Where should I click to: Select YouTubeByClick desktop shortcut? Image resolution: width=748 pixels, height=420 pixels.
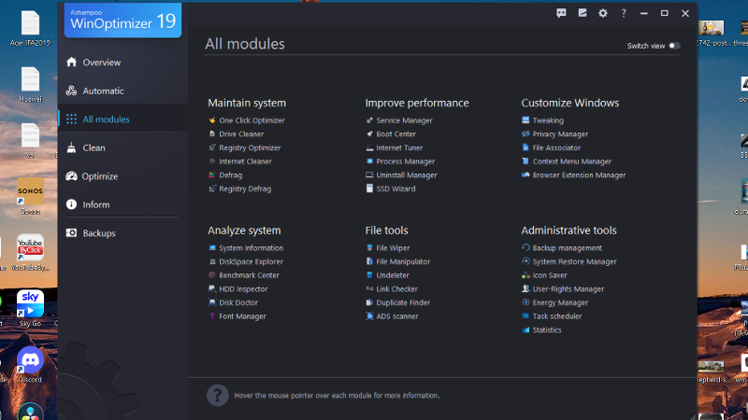pyautogui.click(x=30, y=253)
